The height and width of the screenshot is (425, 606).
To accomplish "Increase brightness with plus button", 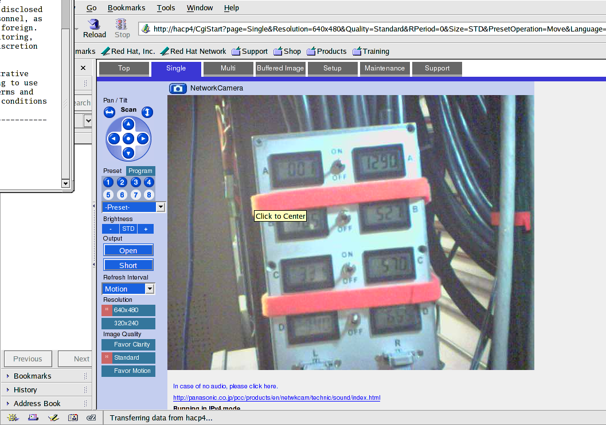I will pyautogui.click(x=146, y=229).
